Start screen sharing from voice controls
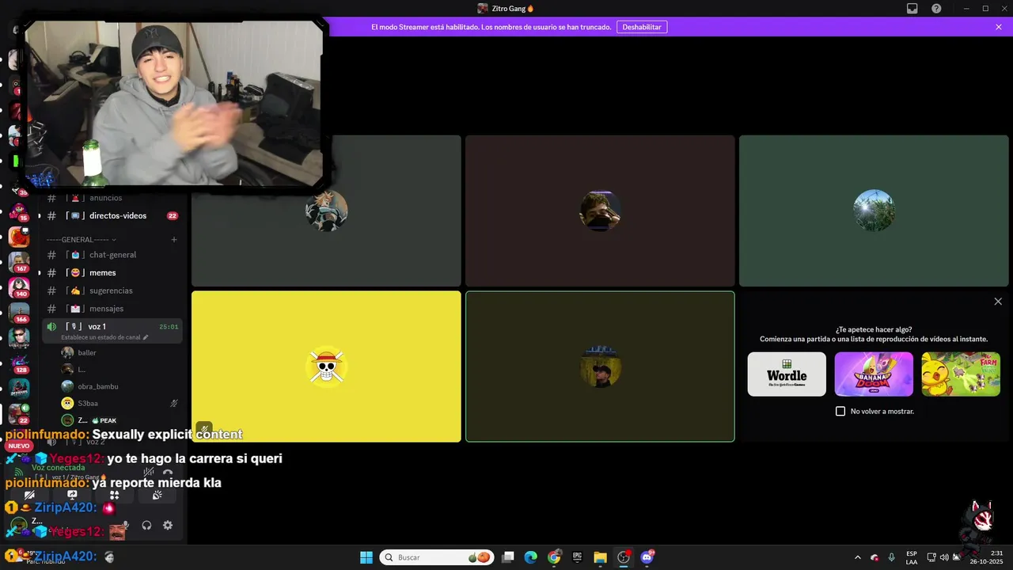This screenshot has width=1013, height=570. [x=72, y=496]
